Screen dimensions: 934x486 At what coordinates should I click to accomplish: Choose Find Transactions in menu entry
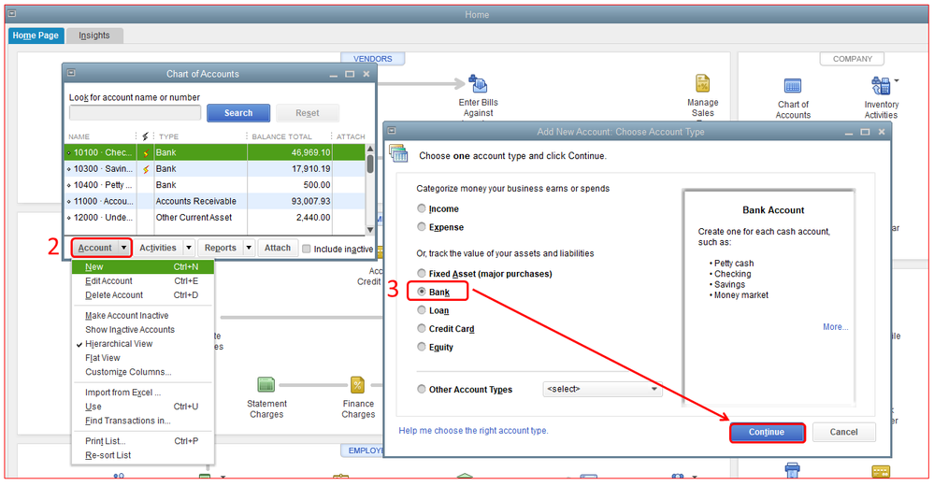tap(142, 422)
